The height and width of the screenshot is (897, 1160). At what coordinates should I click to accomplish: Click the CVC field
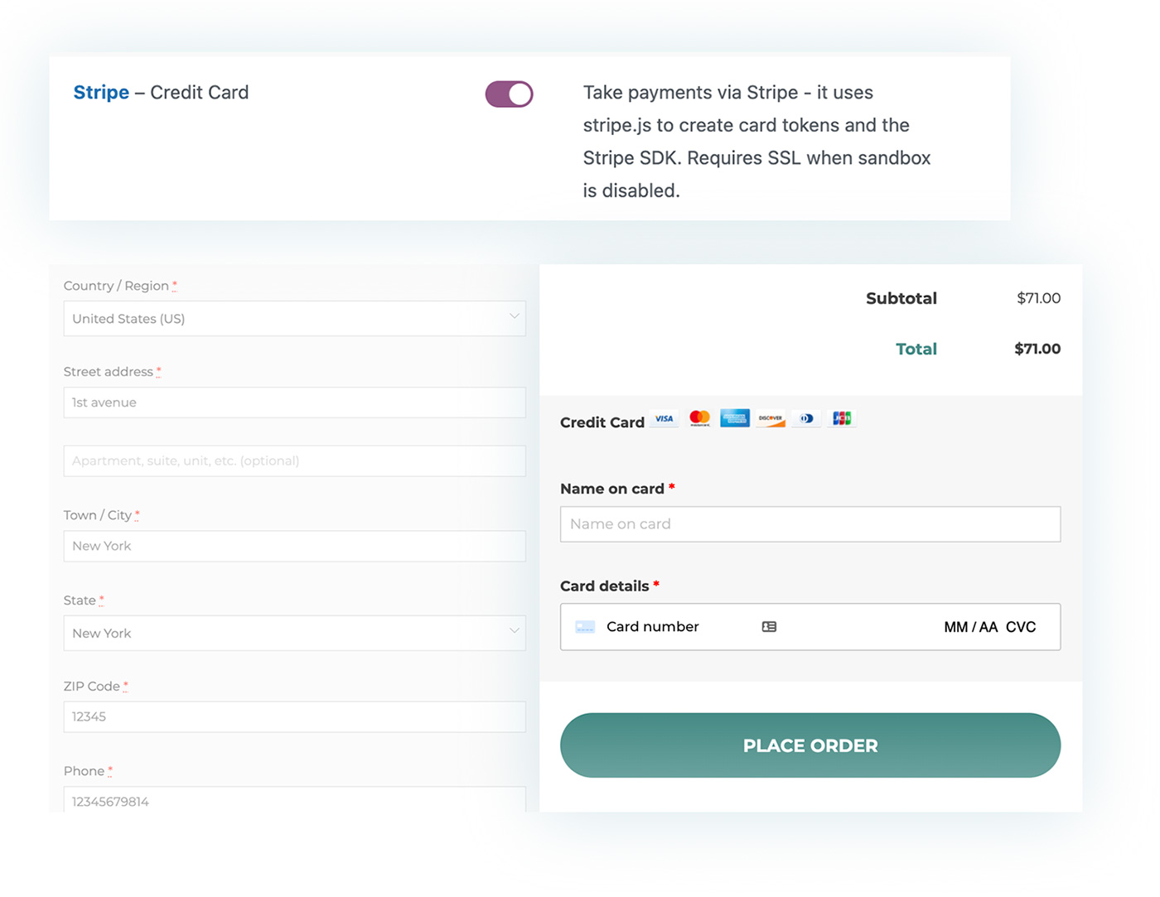click(1021, 627)
